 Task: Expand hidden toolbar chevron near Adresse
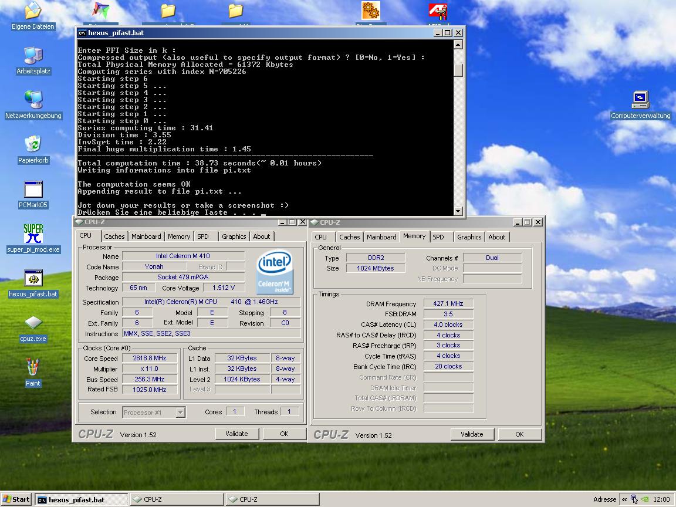(624, 499)
